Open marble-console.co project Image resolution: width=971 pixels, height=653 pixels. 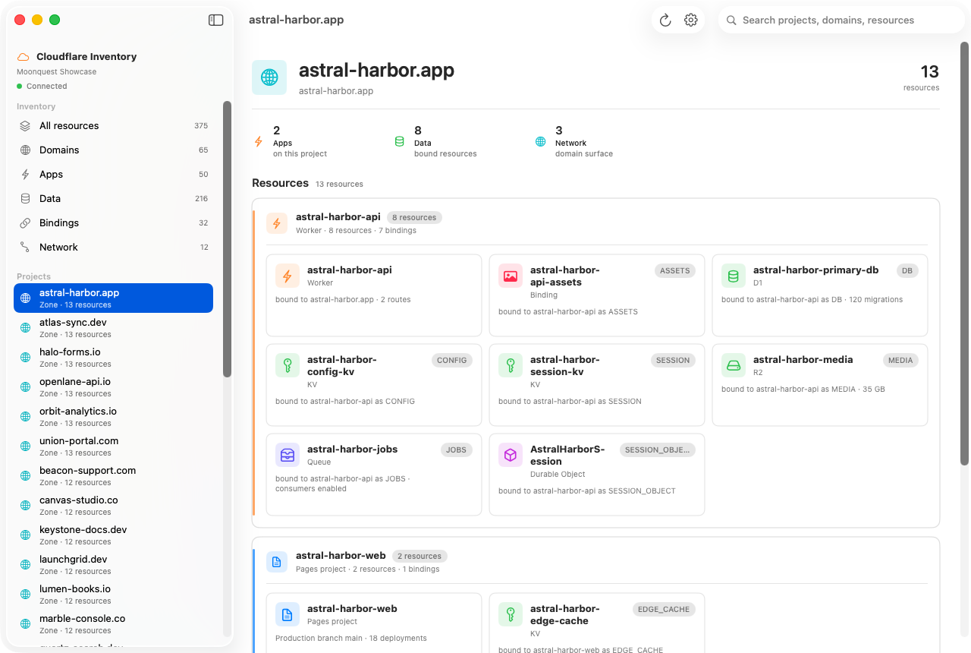[x=114, y=624]
